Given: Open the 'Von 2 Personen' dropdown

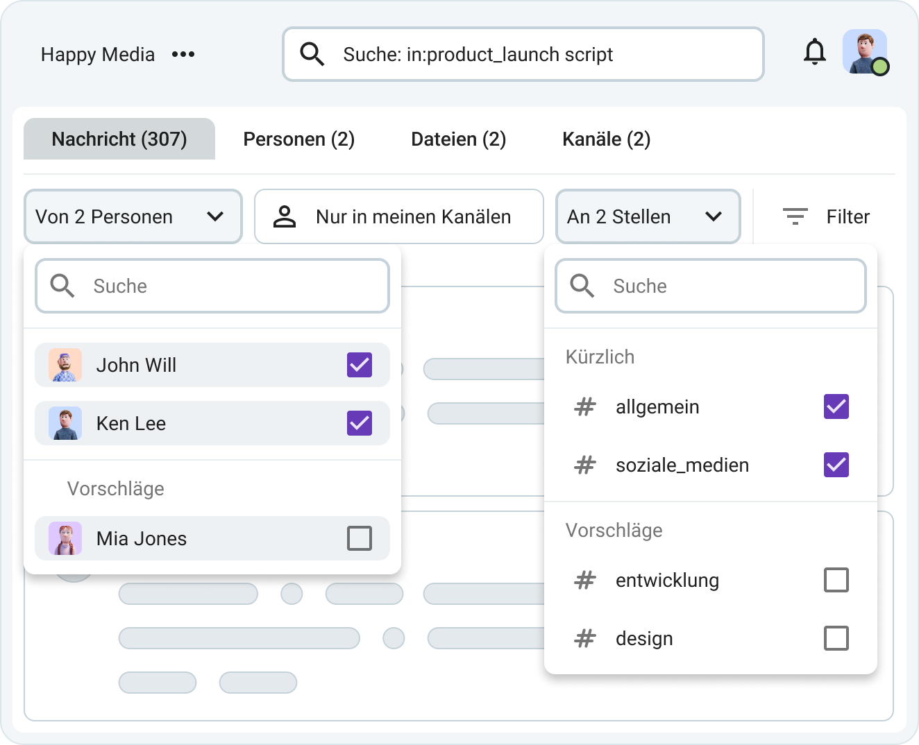Looking at the screenshot, I should click(133, 216).
